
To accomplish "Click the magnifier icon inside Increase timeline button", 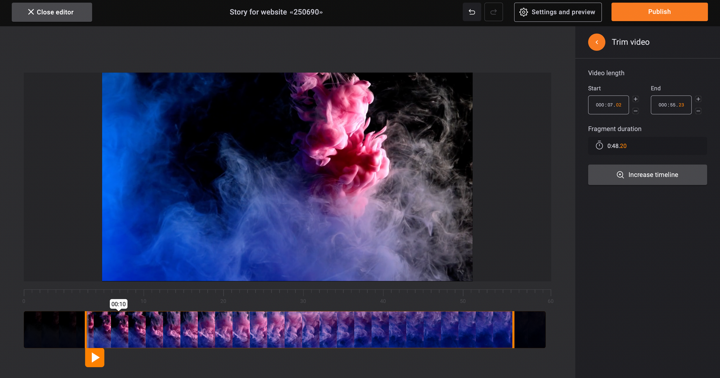I will pyautogui.click(x=620, y=174).
